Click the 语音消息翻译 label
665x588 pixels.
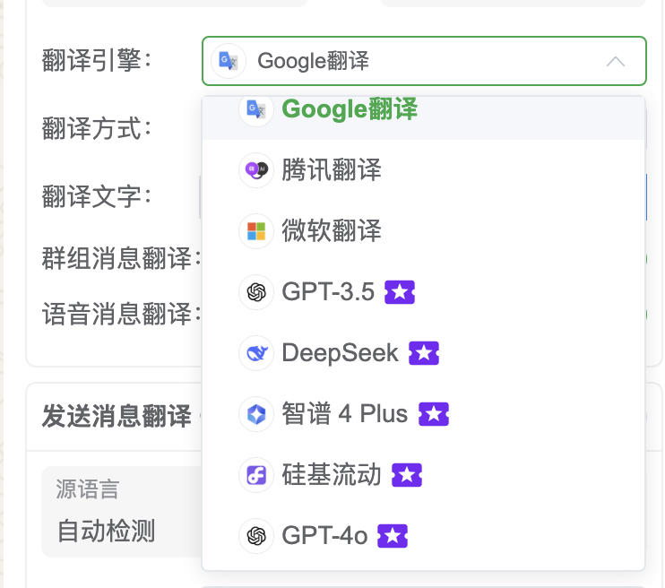click(121, 315)
